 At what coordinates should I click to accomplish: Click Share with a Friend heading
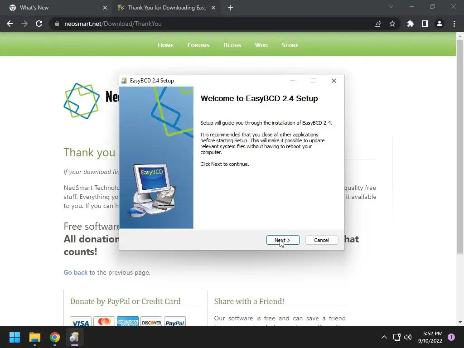coord(249,301)
